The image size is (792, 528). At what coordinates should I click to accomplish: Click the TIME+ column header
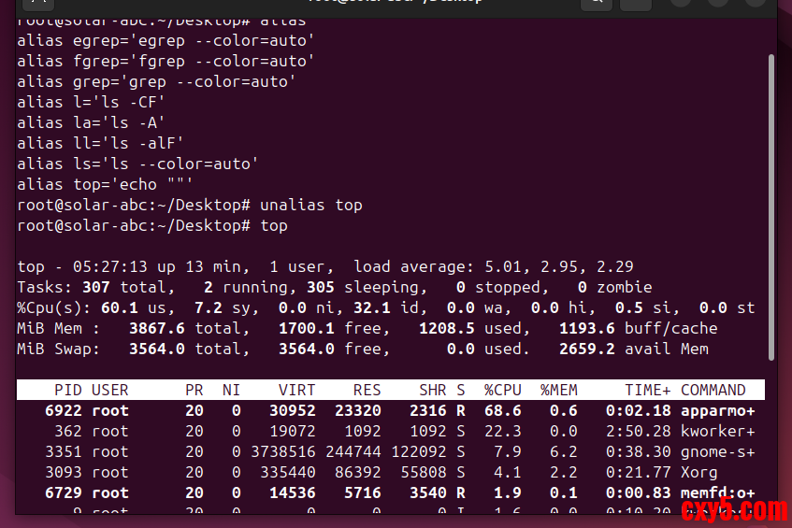tap(648, 391)
